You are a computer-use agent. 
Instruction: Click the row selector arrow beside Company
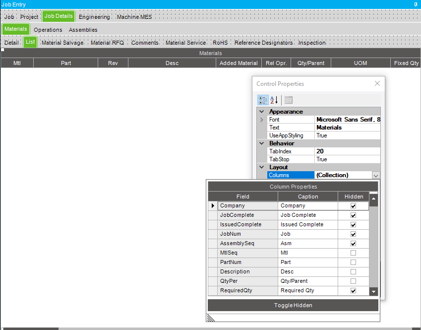click(x=213, y=205)
